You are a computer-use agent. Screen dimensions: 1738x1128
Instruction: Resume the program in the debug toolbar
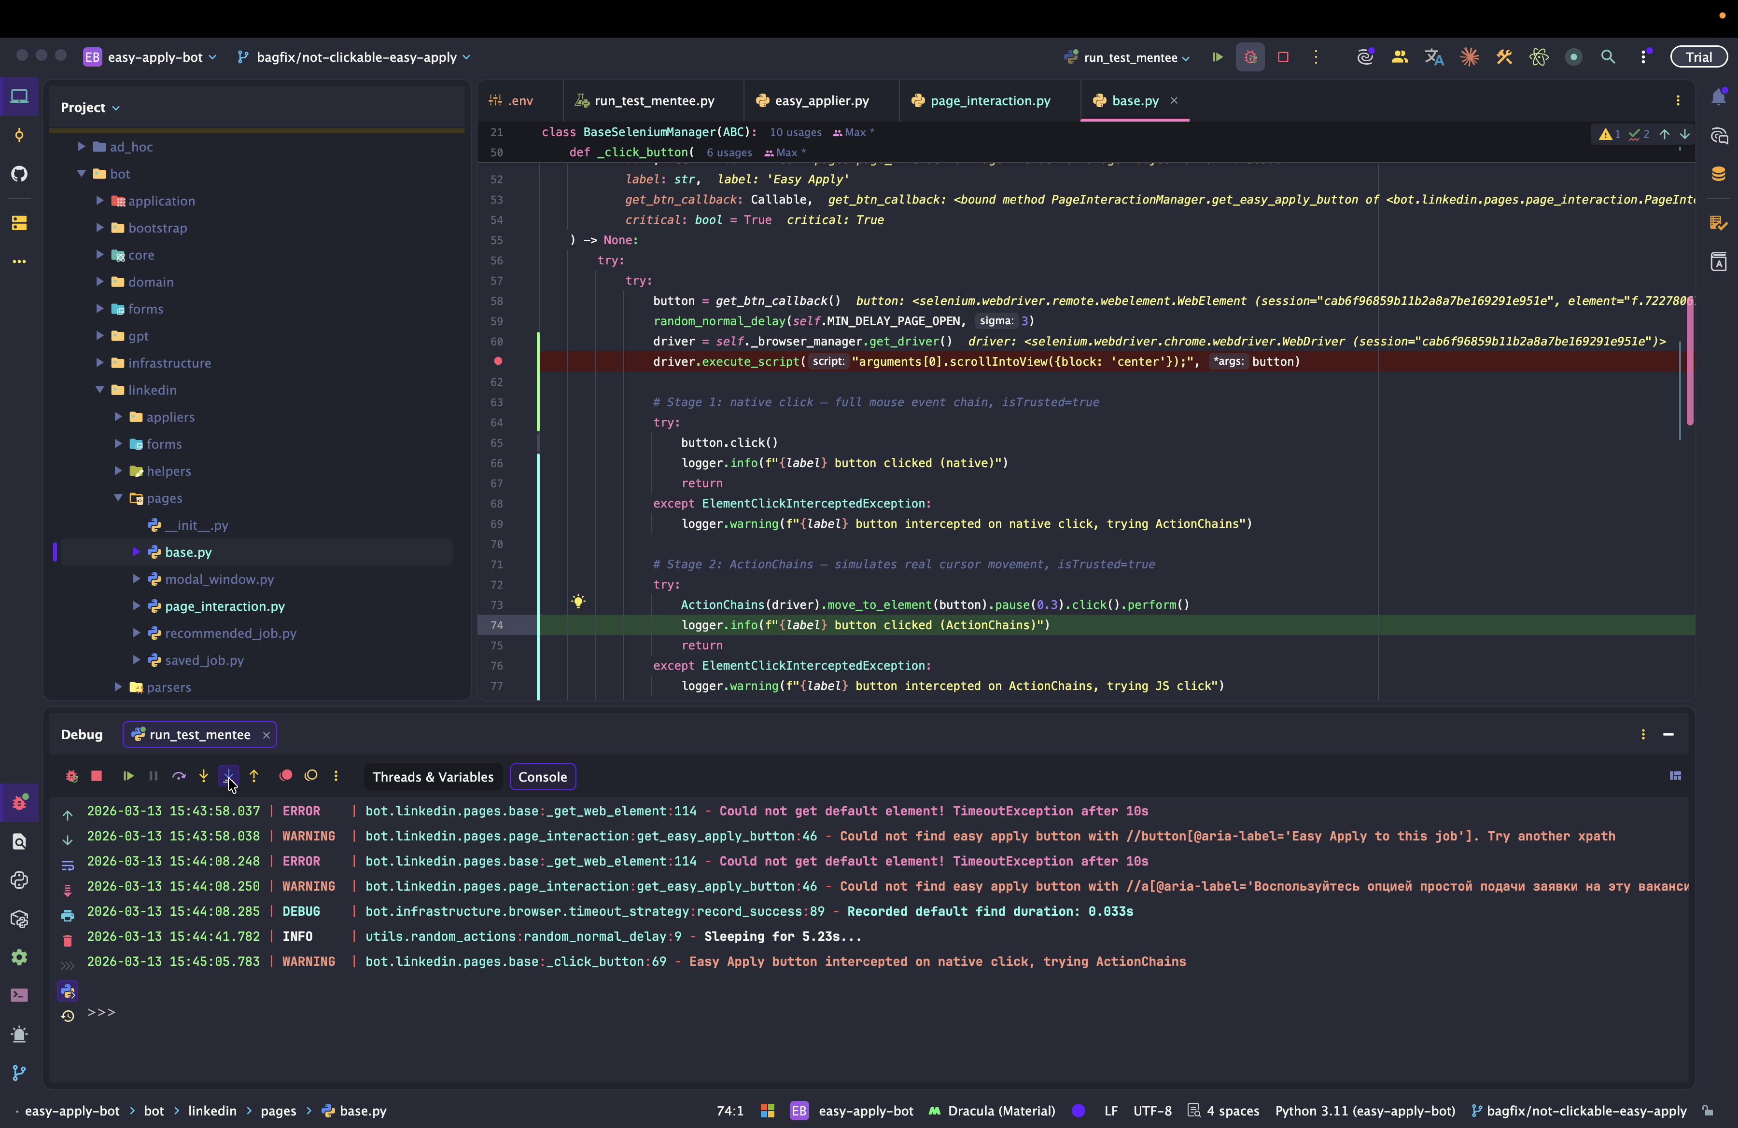[128, 776]
